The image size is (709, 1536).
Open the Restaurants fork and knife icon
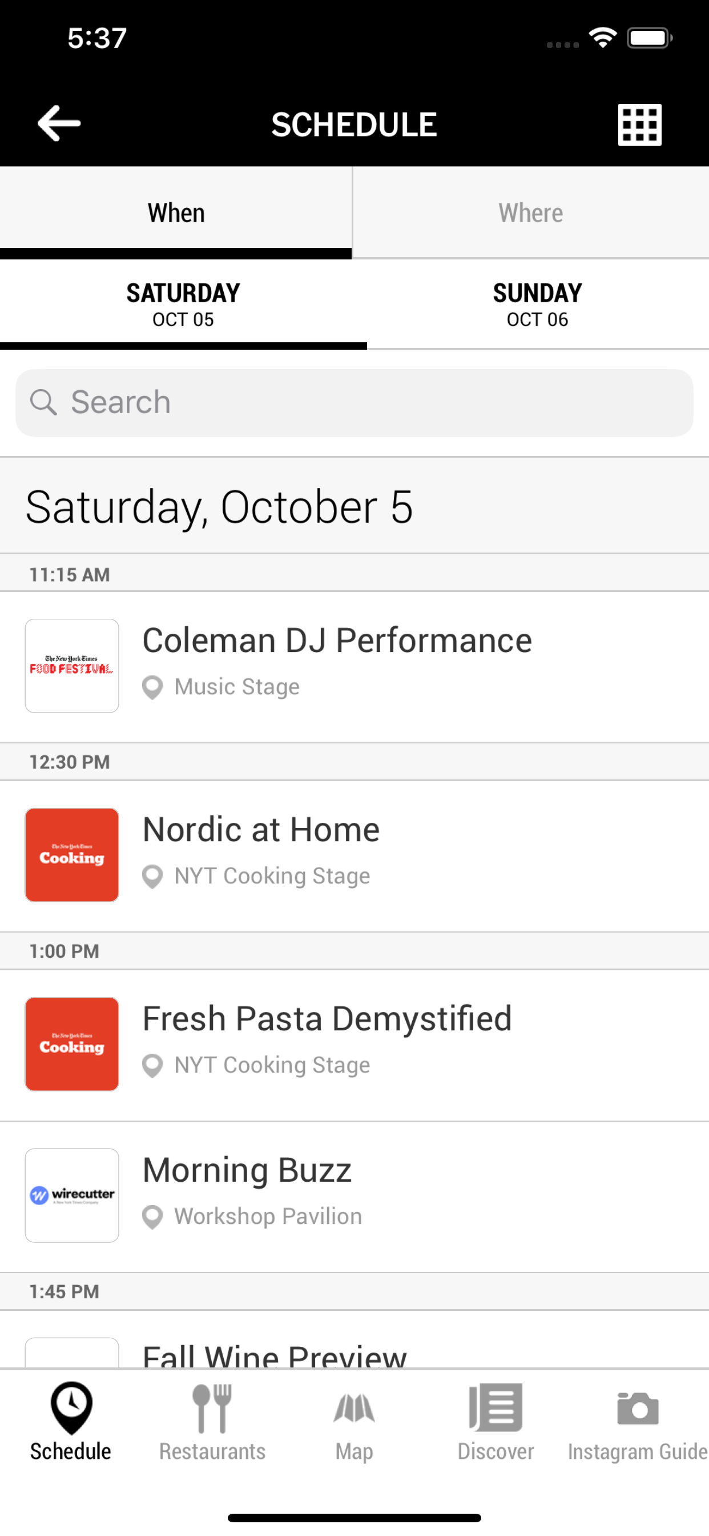click(x=212, y=1409)
